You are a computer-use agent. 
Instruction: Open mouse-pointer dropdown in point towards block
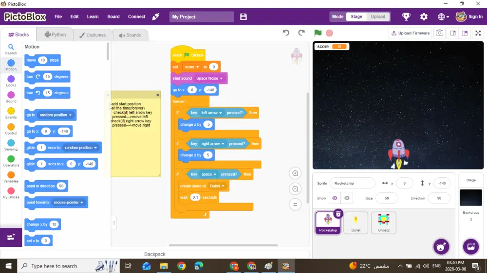pos(68,203)
